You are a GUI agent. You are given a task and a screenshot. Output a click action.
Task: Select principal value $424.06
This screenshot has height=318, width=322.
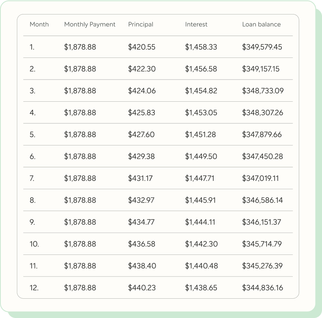coord(142,91)
